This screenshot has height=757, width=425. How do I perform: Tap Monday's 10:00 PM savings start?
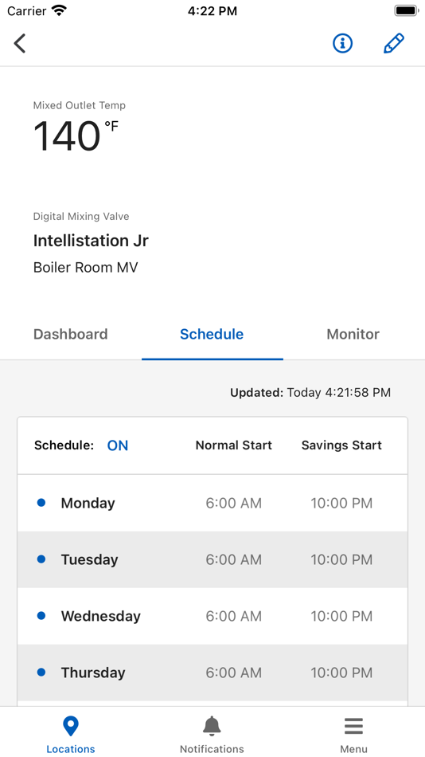341,503
